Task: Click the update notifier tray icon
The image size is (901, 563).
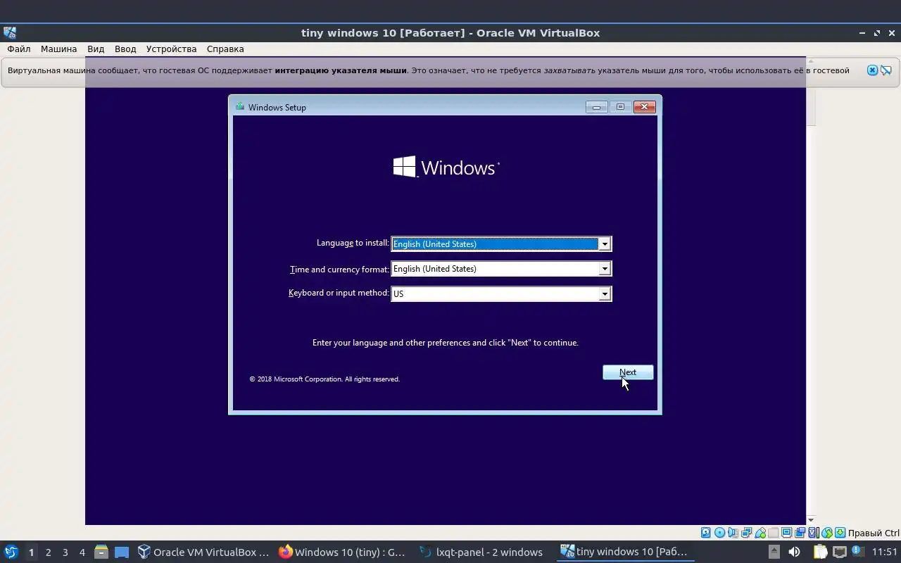Action: (857, 550)
